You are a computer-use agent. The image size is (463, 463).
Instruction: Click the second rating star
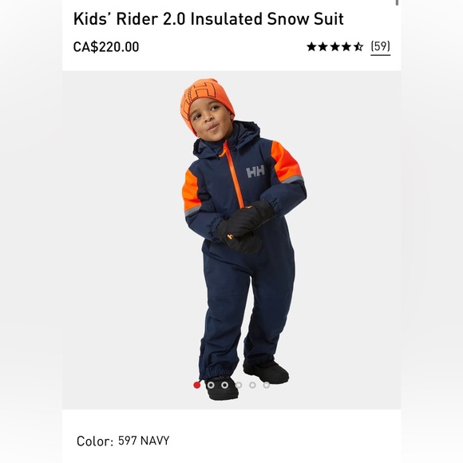click(323, 46)
